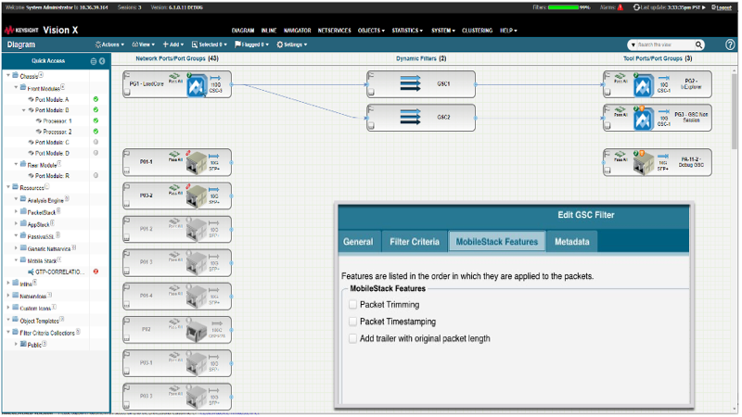Open the Actions dropdown in the toolbar
Screen dimensions: 742x417
[109, 44]
